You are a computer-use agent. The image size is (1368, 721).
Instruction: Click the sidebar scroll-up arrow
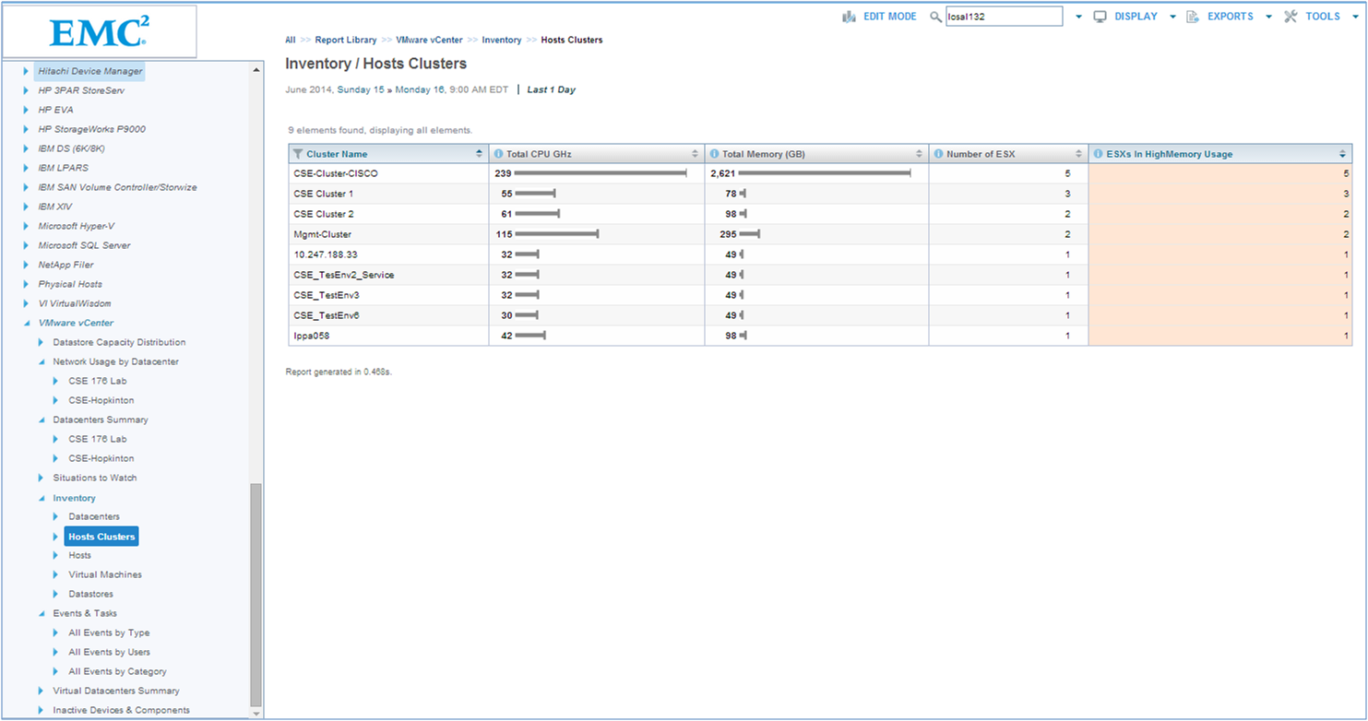pos(256,70)
